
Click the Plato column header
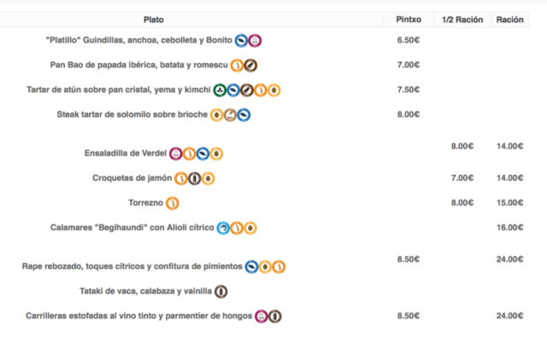click(154, 20)
